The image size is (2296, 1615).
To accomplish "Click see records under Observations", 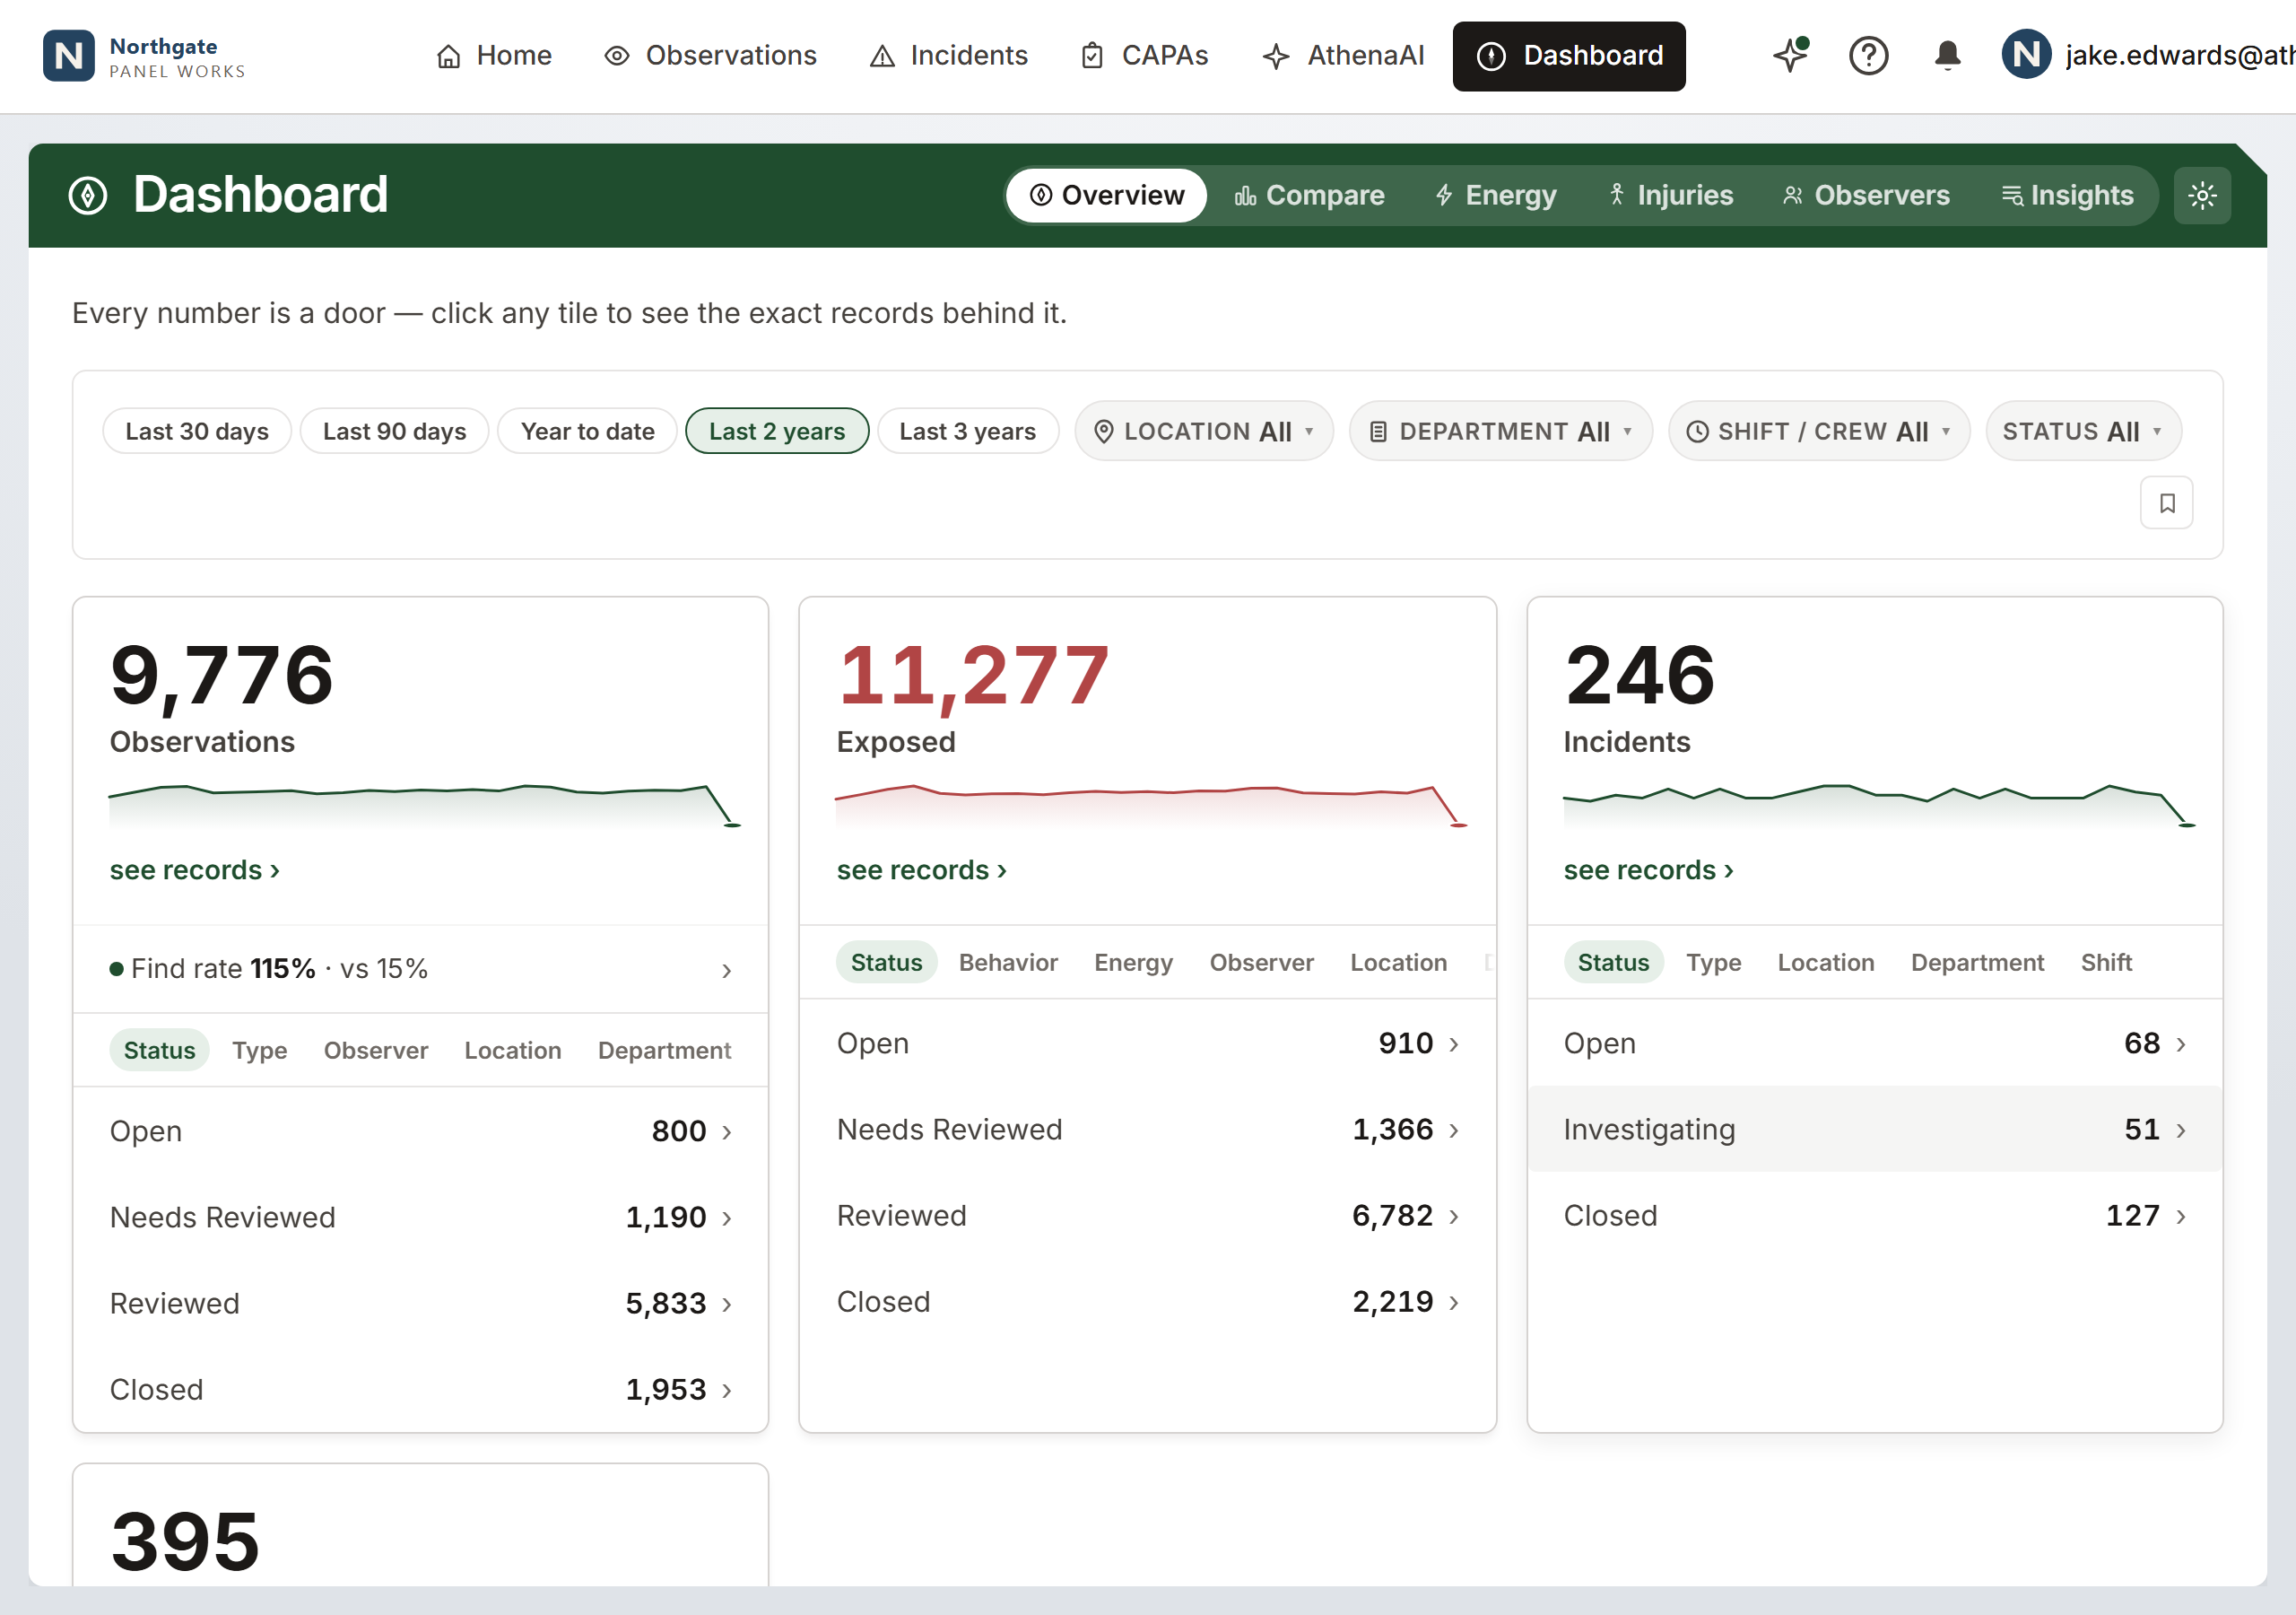I will click(195, 870).
